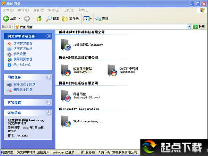Click the grayed Forward arrow icon
This screenshot has width=208, height=156.
(27, 19)
